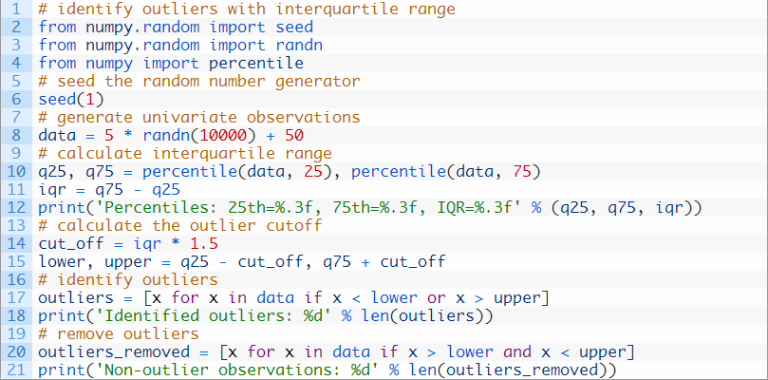Click line number 19 in the gutter

(17, 334)
